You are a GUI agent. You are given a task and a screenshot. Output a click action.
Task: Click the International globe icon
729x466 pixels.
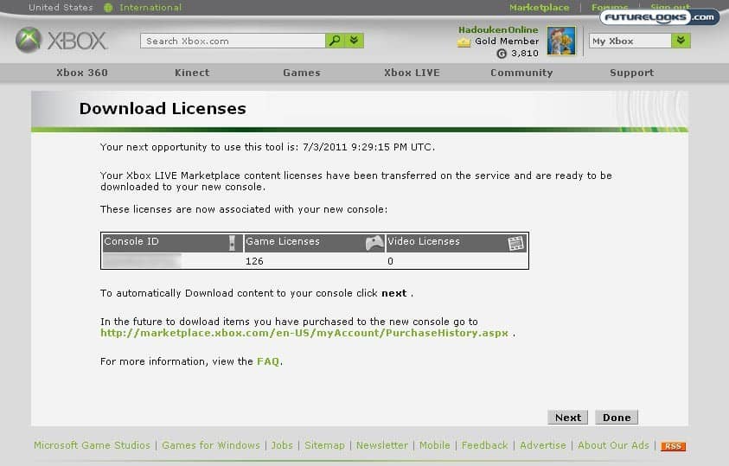(x=108, y=8)
